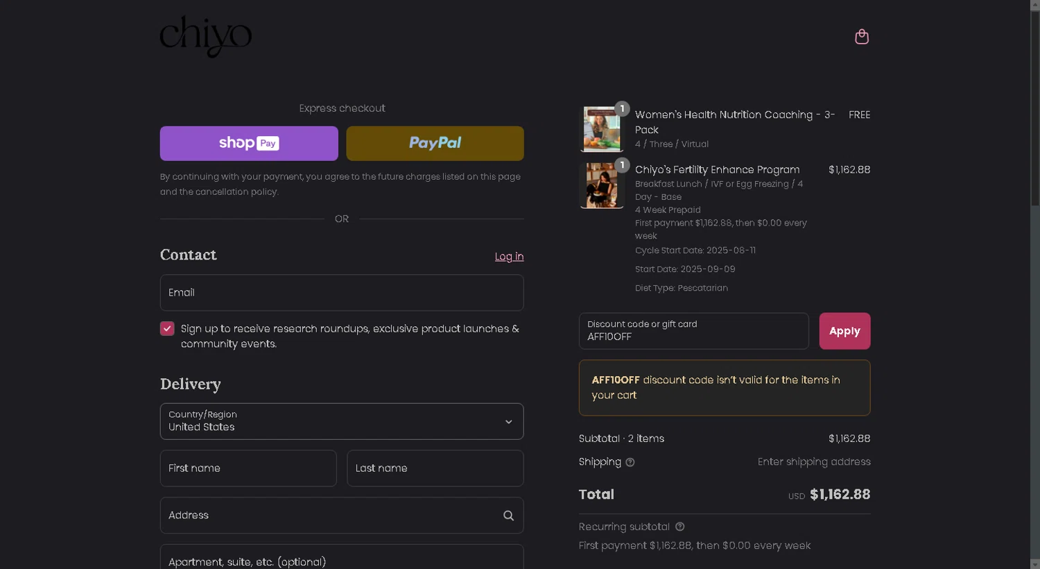Open the shopping bag cart icon

pos(862,37)
